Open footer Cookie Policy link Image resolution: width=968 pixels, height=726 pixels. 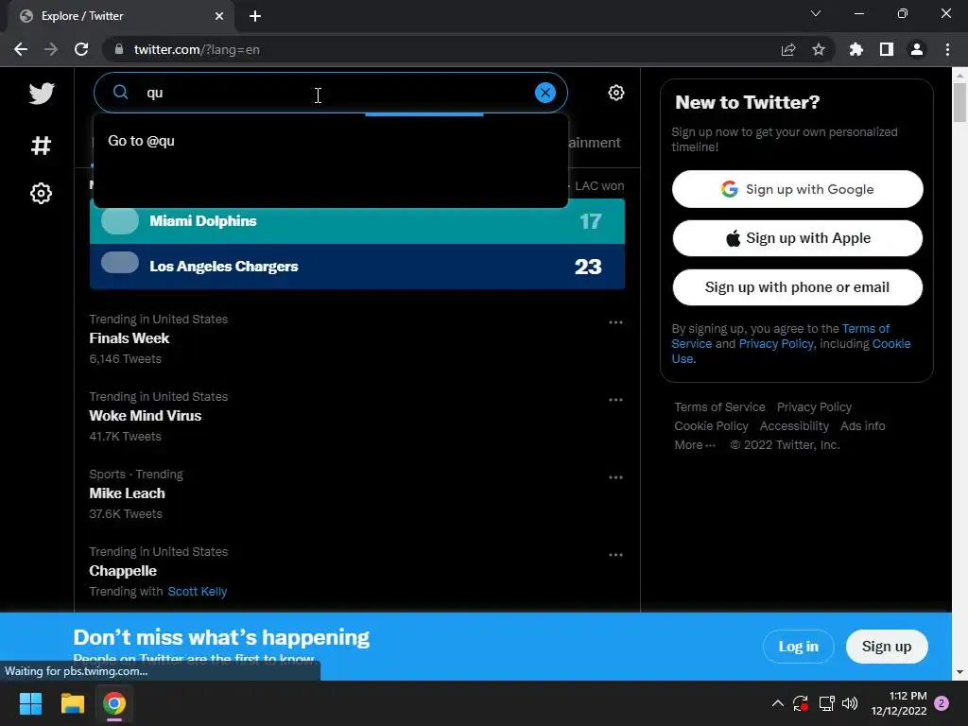coord(711,426)
